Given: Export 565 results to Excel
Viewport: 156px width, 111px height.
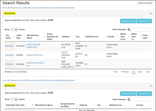Looking at the screenshot, I should (128, 21).
